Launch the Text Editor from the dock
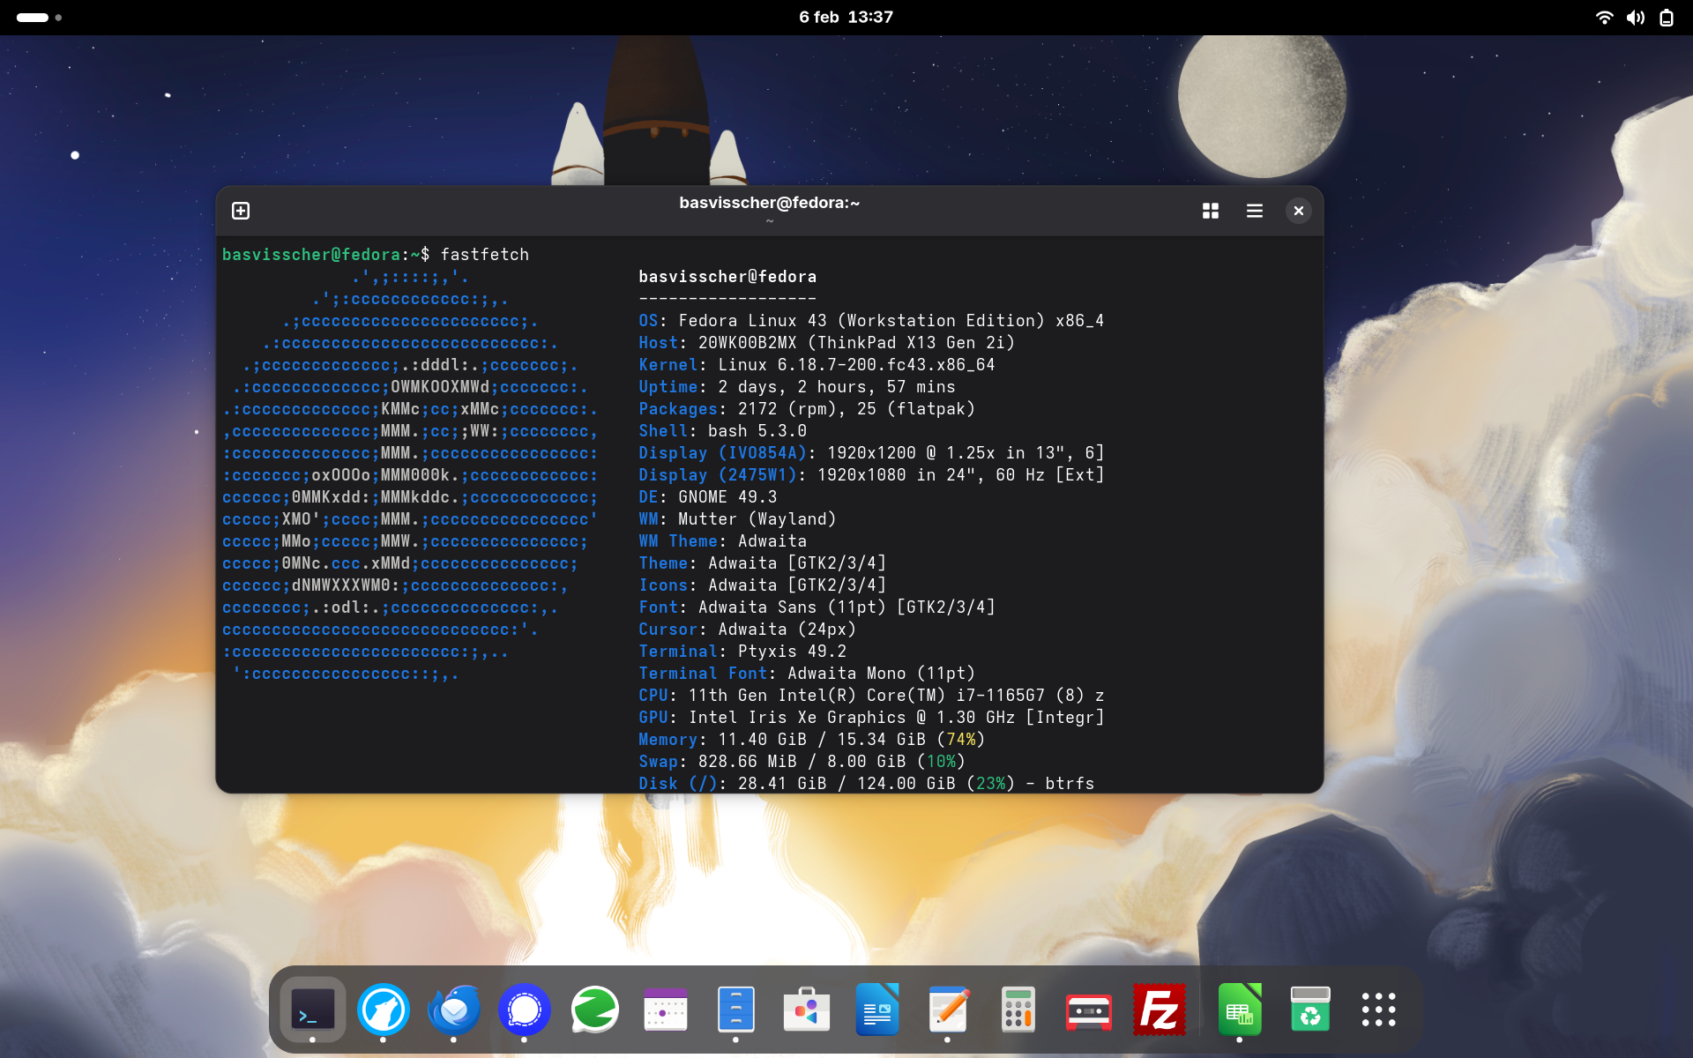 pos(948,1010)
